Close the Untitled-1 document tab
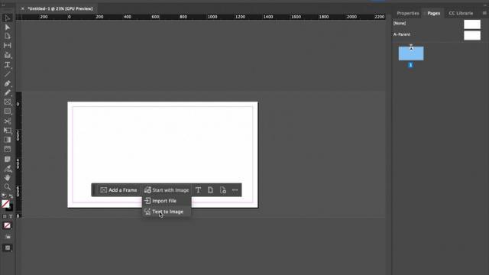489x275 pixels. pyautogui.click(x=22, y=8)
